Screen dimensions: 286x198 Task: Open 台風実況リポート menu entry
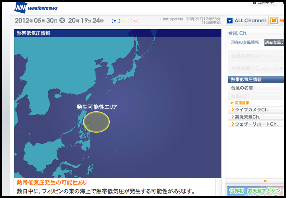point(256,56)
